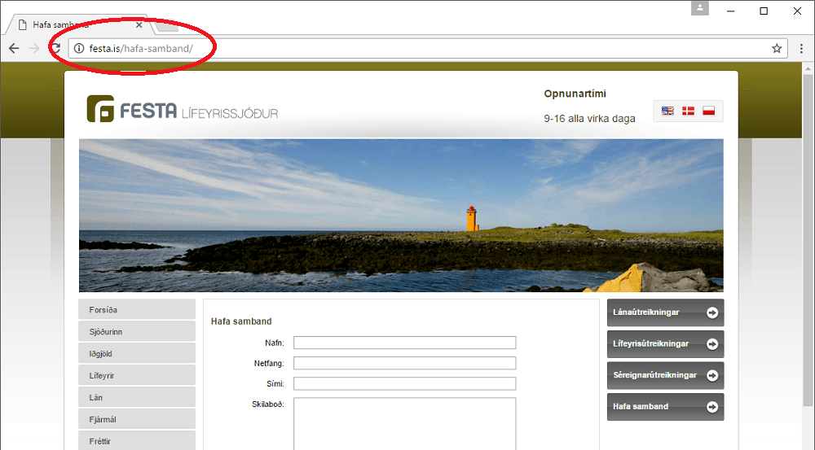The height and width of the screenshot is (450, 815).
Task: Bookmark this page with the star
Action: tap(777, 48)
